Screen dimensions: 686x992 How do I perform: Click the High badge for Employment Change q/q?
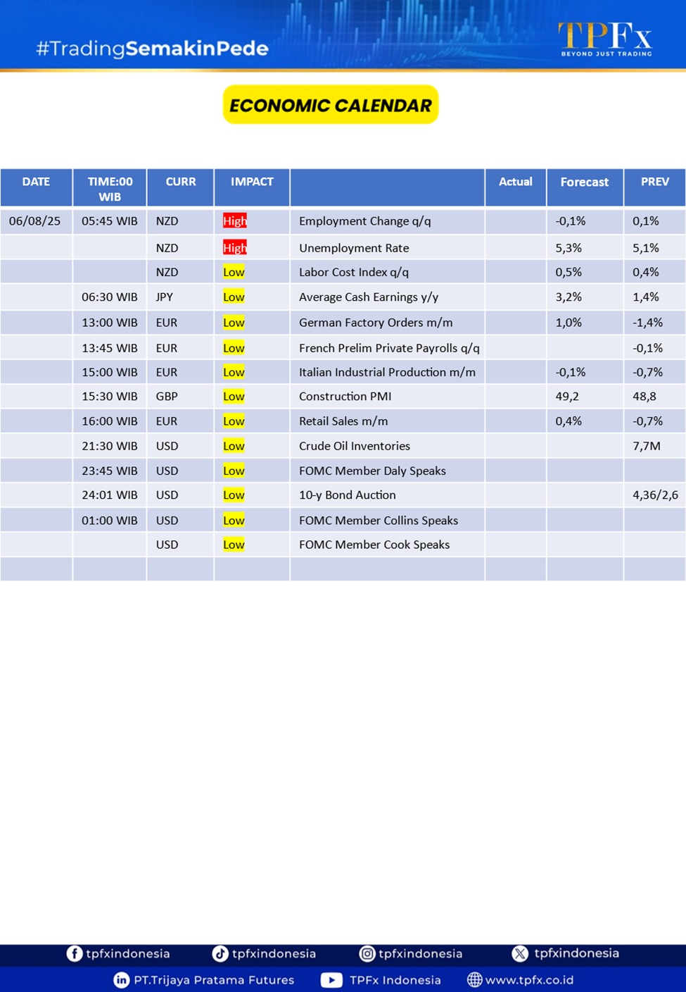click(x=235, y=221)
